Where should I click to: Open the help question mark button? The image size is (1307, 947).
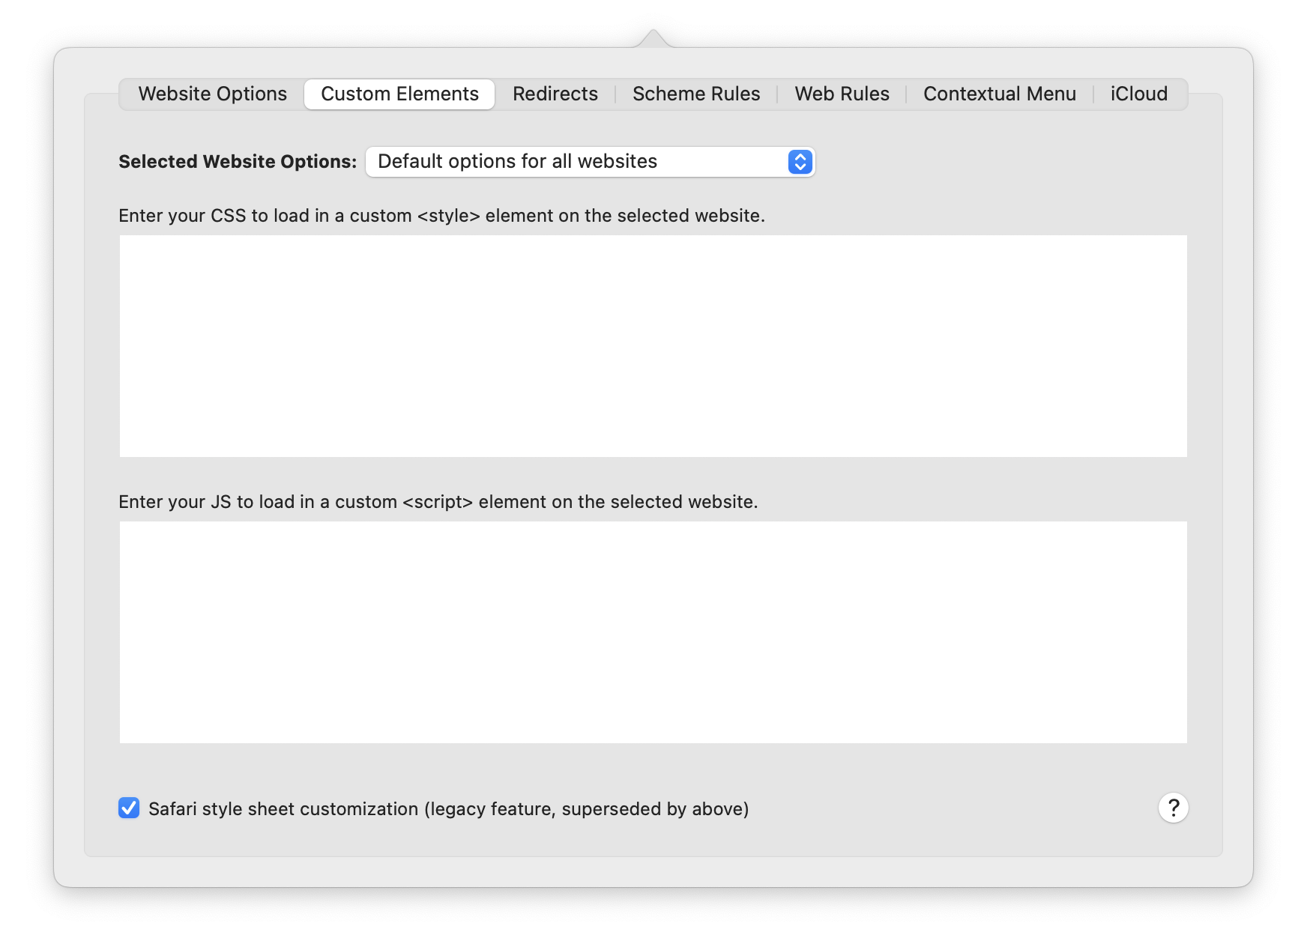[1173, 808]
